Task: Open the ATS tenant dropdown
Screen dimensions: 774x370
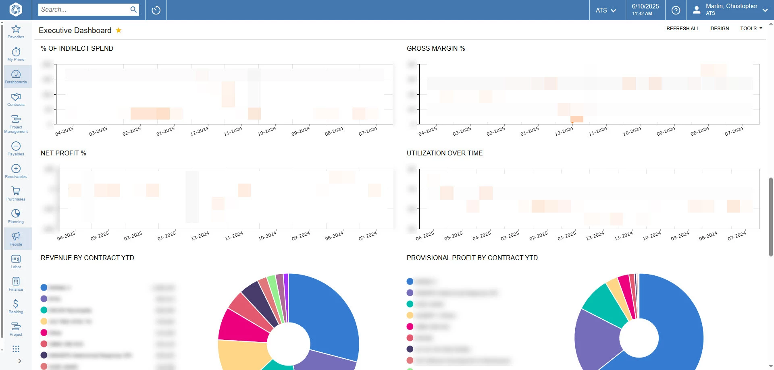Action: tap(606, 10)
